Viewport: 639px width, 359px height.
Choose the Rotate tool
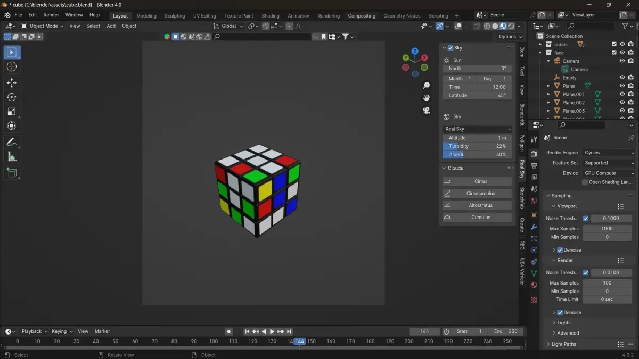[12, 97]
